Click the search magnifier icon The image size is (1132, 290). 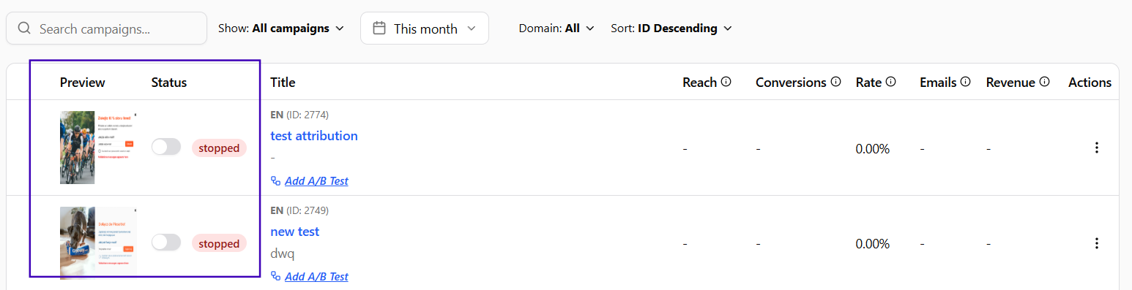click(24, 28)
